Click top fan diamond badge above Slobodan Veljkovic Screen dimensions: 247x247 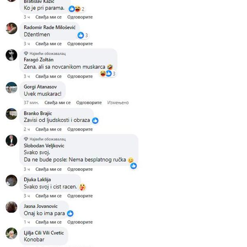coord(26,139)
